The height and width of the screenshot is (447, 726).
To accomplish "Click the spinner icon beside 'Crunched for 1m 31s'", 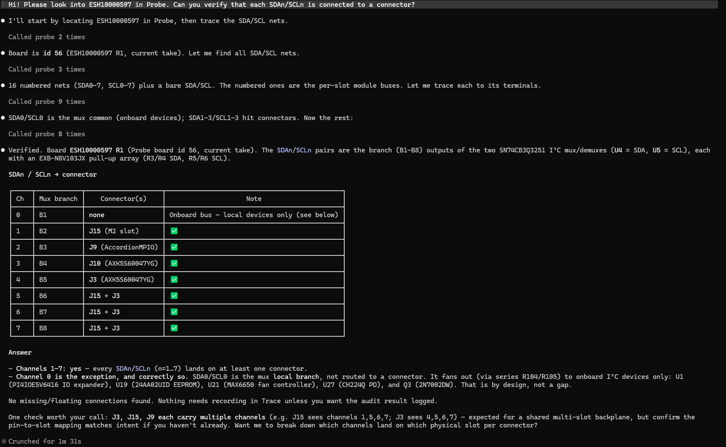I will (x=3, y=441).
